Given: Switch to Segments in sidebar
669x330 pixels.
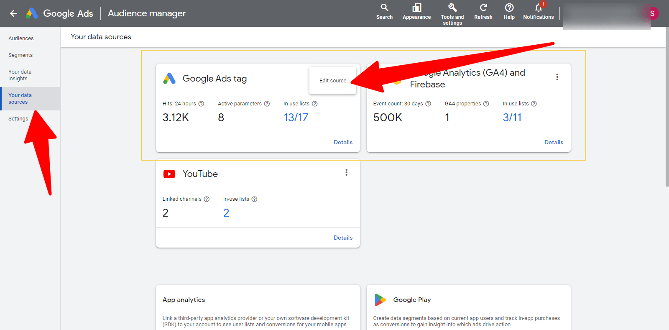Looking at the screenshot, I should click(x=20, y=55).
